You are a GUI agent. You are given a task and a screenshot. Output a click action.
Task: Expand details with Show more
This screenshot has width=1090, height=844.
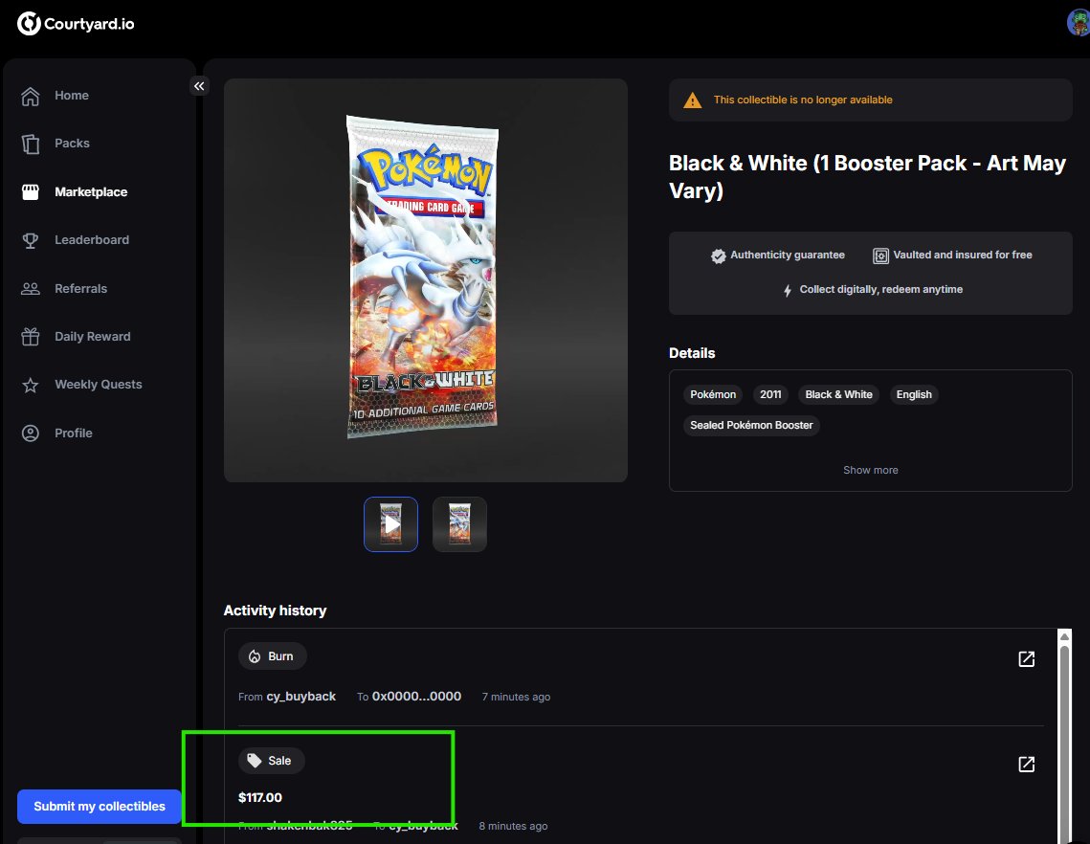tap(870, 470)
